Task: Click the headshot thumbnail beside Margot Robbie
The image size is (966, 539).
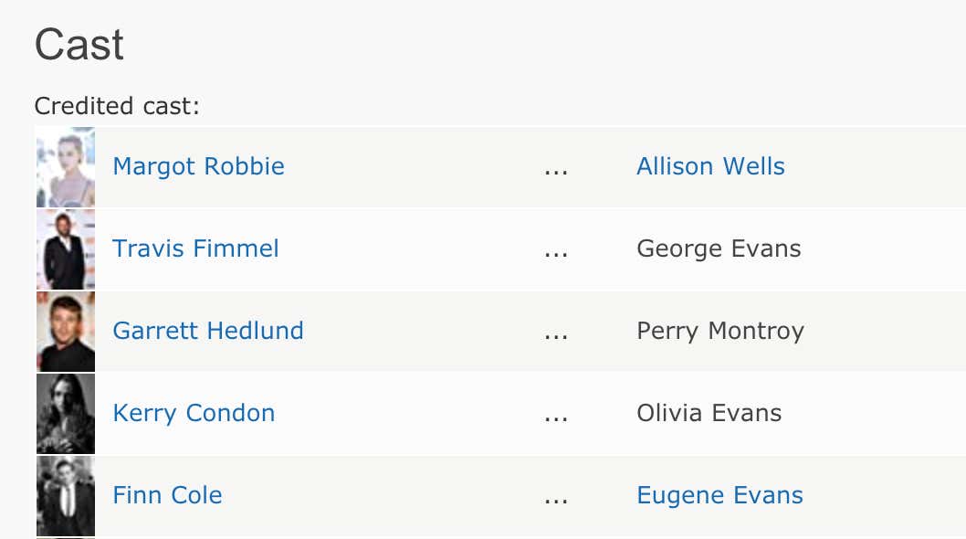Action: click(66, 167)
